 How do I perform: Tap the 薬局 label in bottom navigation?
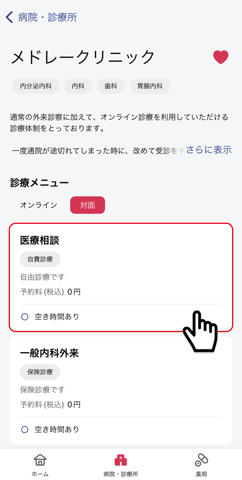(201, 474)
